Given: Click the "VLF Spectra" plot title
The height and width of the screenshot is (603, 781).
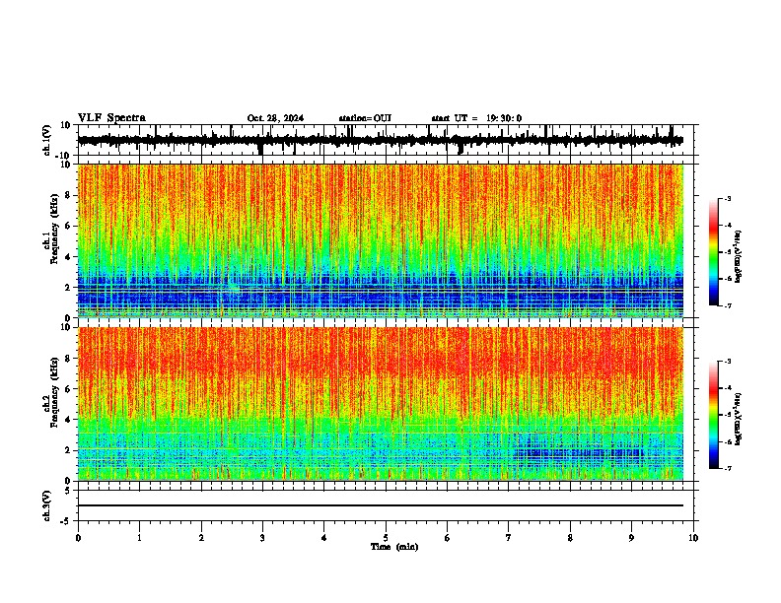Looking at the screenshot, I should point(111,118).
